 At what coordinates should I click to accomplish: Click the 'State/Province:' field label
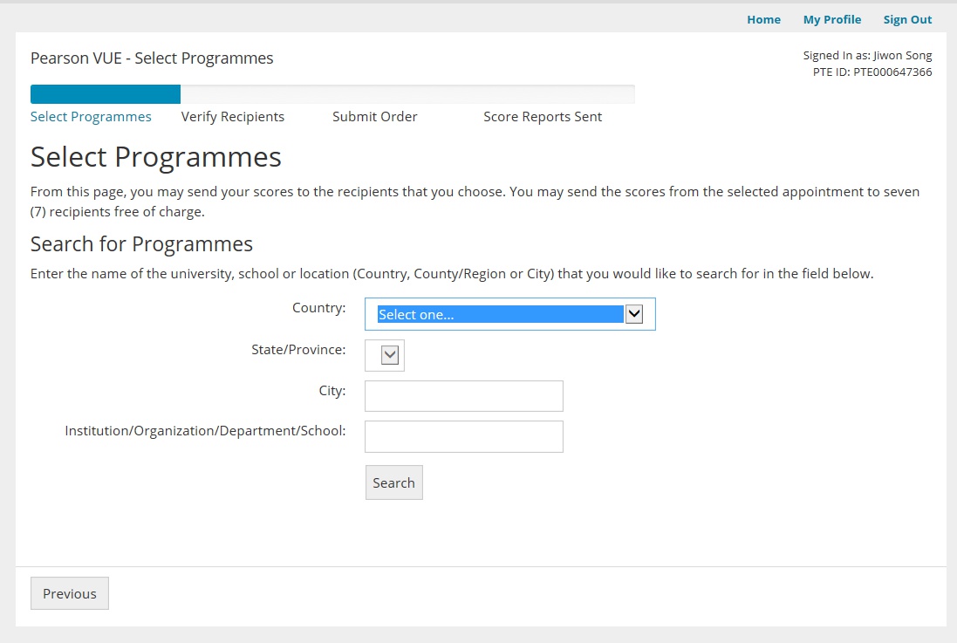(x=298, y=350)
